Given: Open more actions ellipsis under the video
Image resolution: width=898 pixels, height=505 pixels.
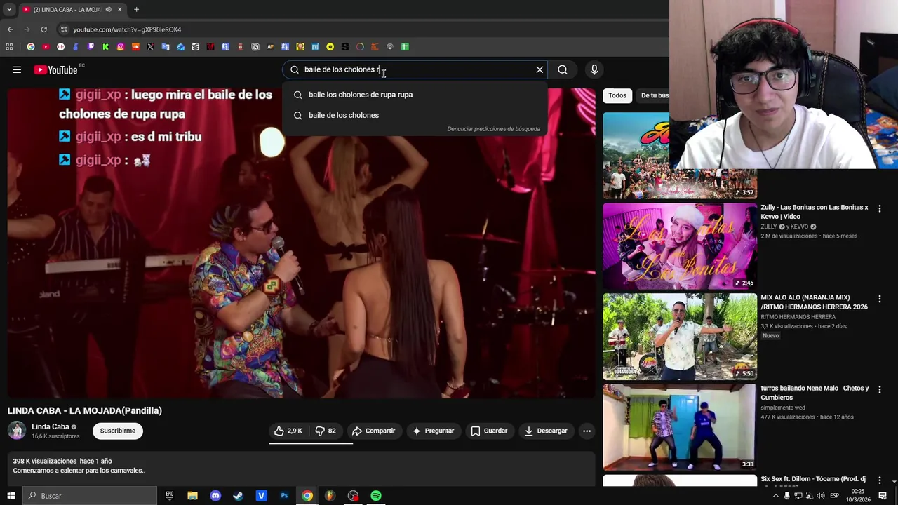Looking at the screenshot, I should click(x=587, y=431).
